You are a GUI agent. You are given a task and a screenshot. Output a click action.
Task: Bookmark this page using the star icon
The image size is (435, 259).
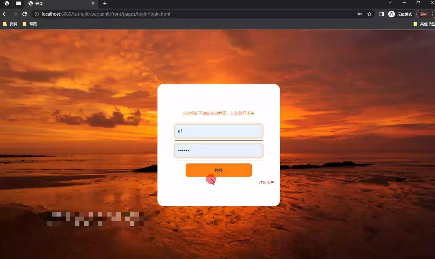click(x=369, y=14)
